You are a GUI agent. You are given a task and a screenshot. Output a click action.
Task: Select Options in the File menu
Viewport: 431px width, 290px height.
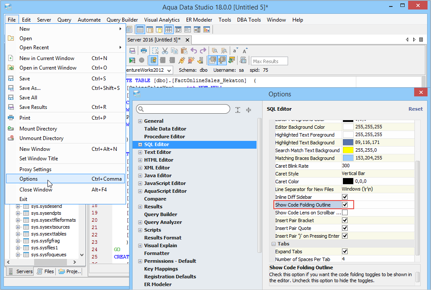(x=29, y=179)
